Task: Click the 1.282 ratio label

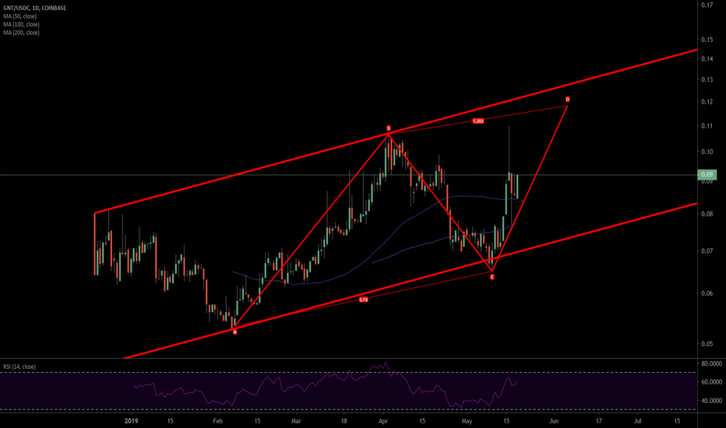Action: click(x=478, y=121)
